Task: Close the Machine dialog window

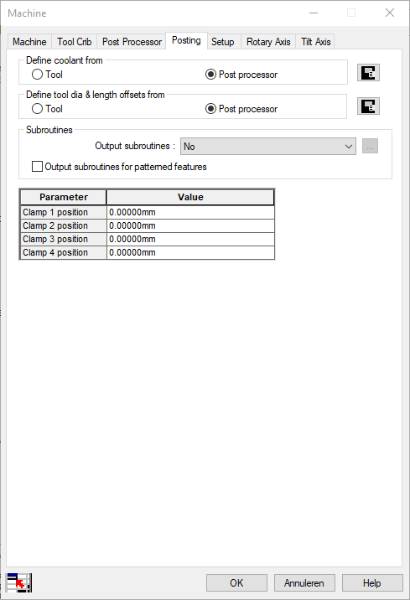Action: tap(390, 13)
